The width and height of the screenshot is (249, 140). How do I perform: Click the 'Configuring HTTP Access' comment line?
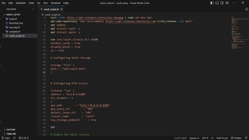click(x=69, y=83)
